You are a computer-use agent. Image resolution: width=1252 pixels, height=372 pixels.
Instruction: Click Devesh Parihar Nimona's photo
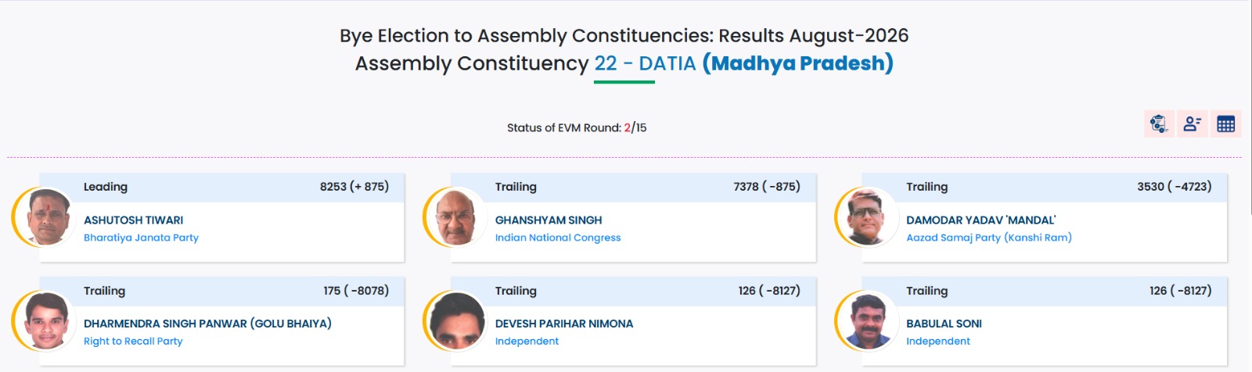click(459, 321)
